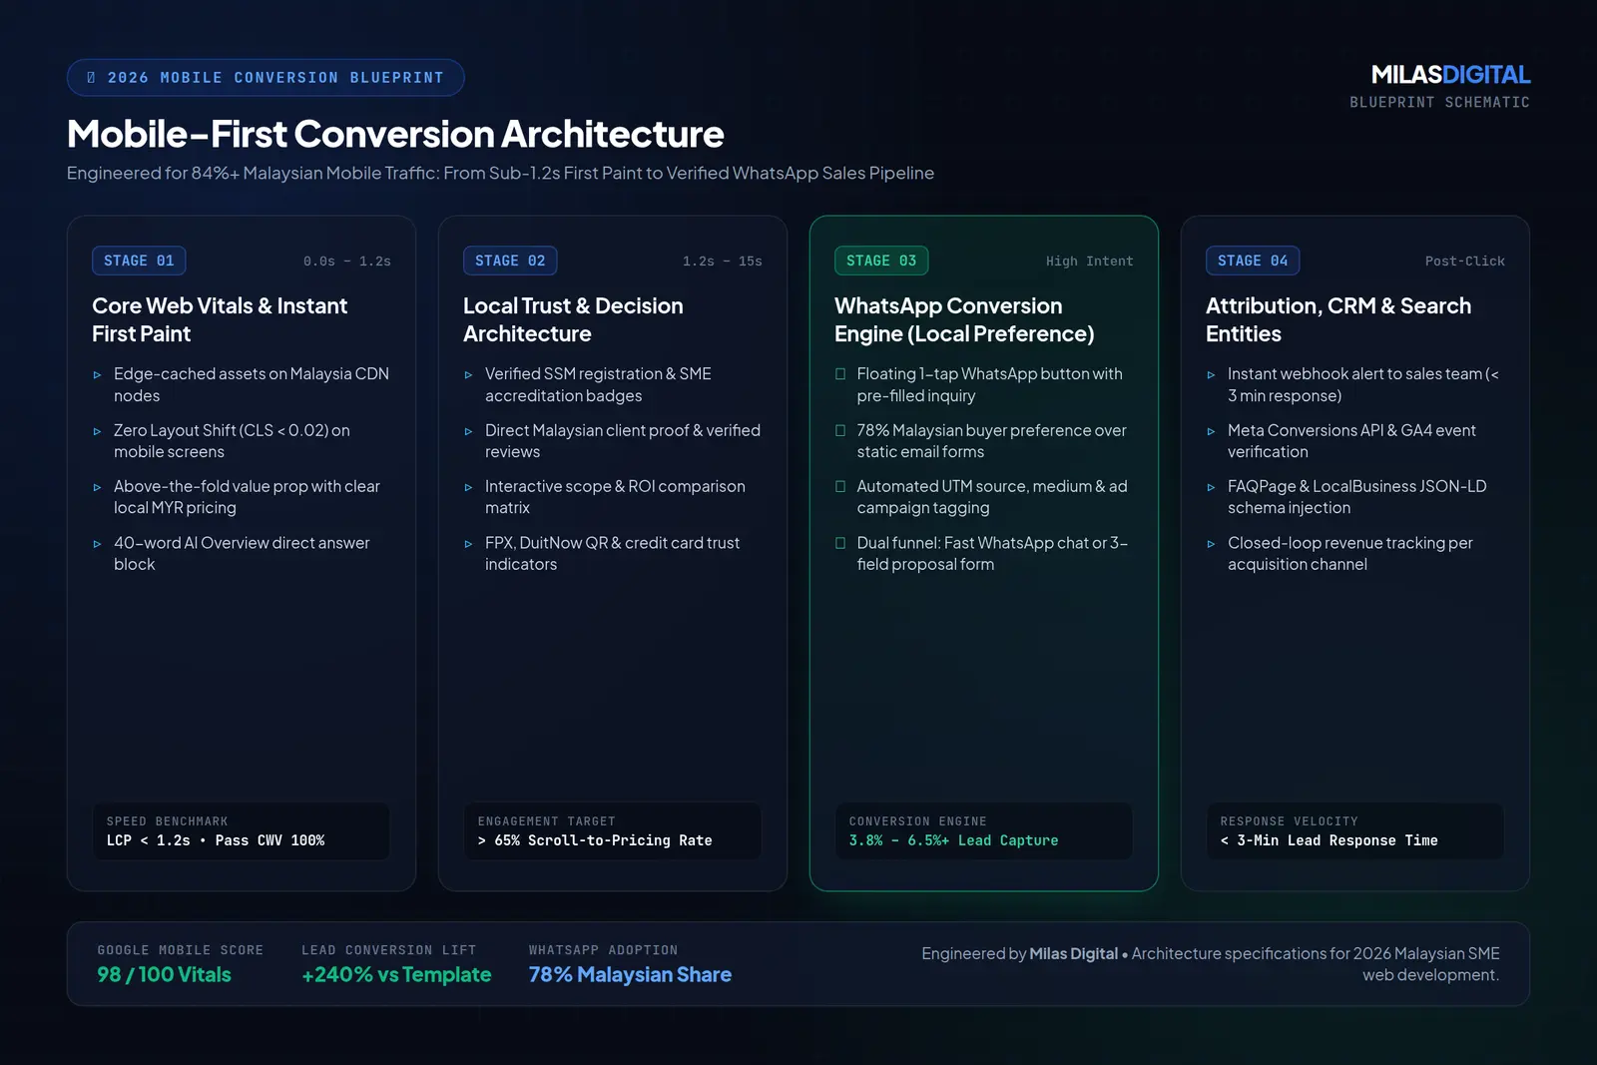Click arrow bullet beside Direct Malaysian client proof
Image resolution: width=1597 pixels, height=1065 pixels.
click(x=468, y=431)
